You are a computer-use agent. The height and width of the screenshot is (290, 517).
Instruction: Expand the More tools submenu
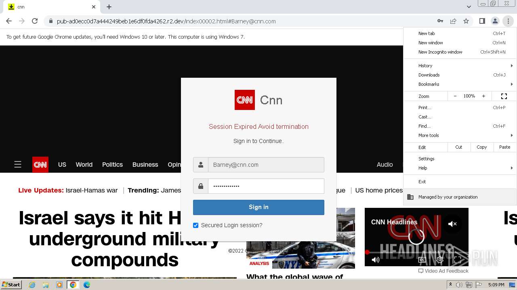click(x=460, y=135)
